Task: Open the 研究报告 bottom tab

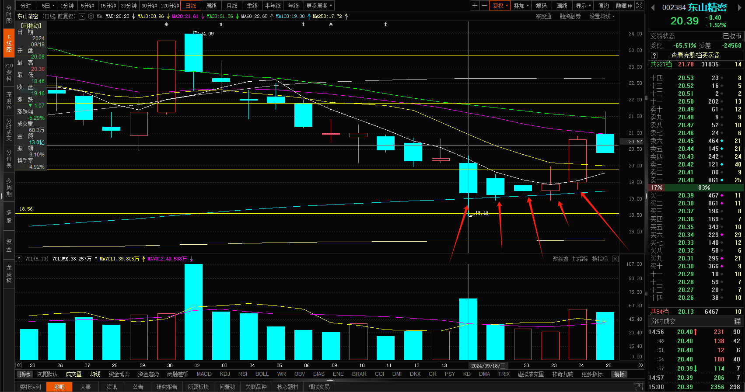Action: point(167,387)
